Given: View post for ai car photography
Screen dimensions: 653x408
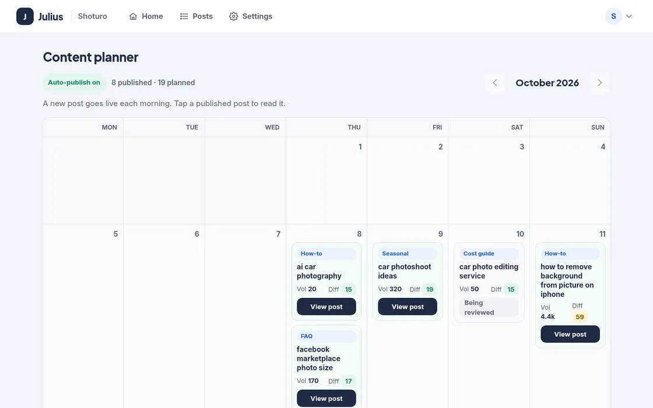Looking at the screenshot, I should (x=326, y=307).
